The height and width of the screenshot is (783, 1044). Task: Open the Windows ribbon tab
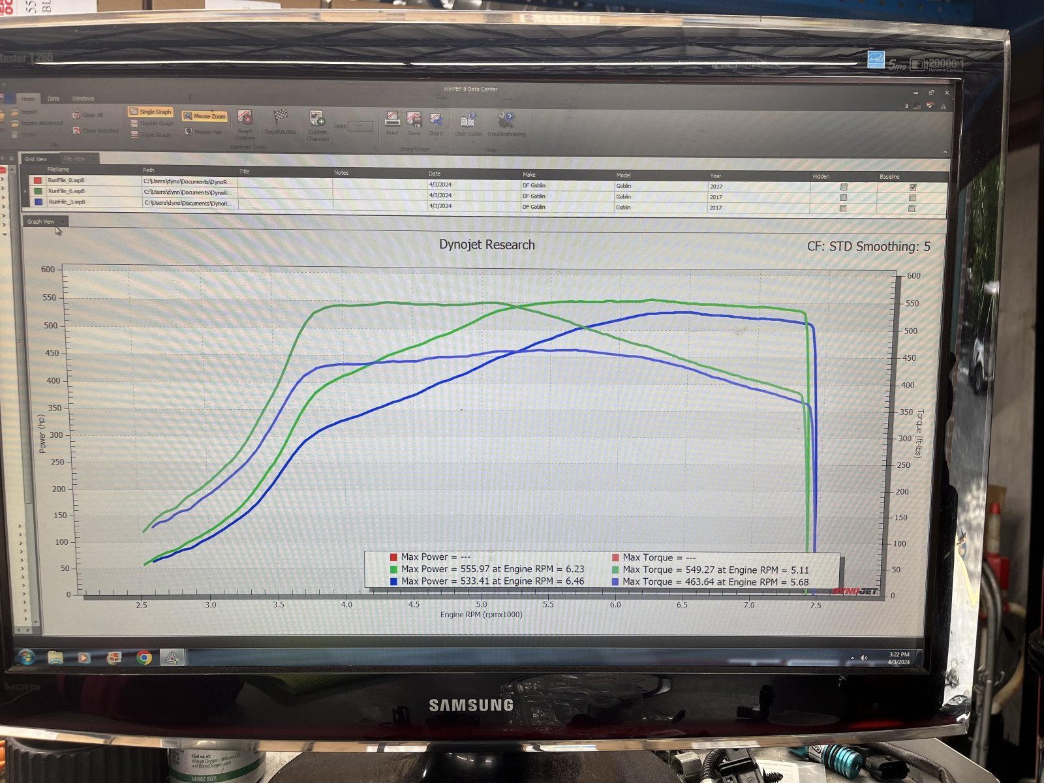83,99
